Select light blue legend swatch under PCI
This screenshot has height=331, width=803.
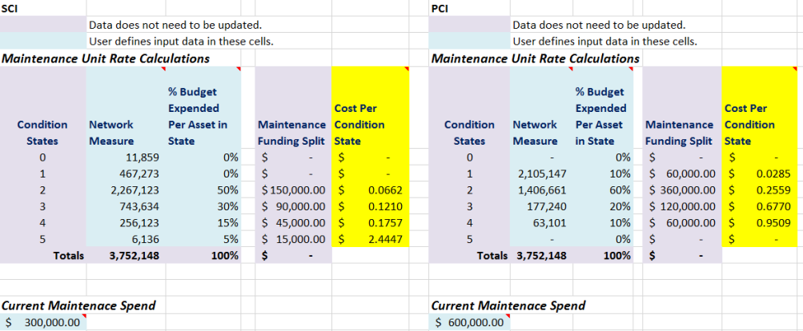(x=469, y=41)
